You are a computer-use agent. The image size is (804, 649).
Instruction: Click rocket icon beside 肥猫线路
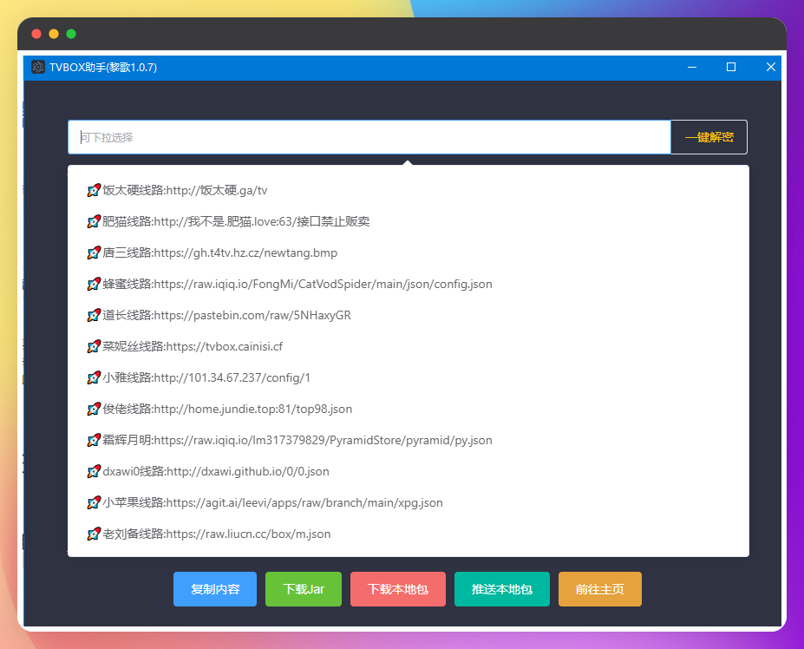pyautogui.click(x=94, y=222)
